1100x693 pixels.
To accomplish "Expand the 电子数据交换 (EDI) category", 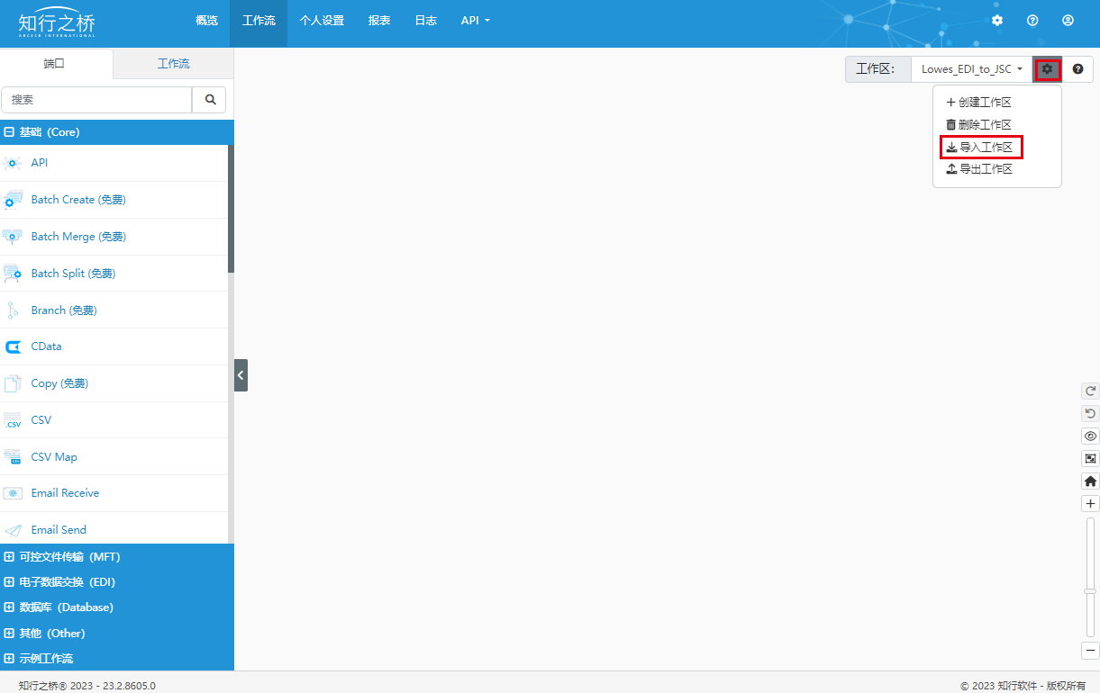I will pyautogui.click(x=10, y=582).
